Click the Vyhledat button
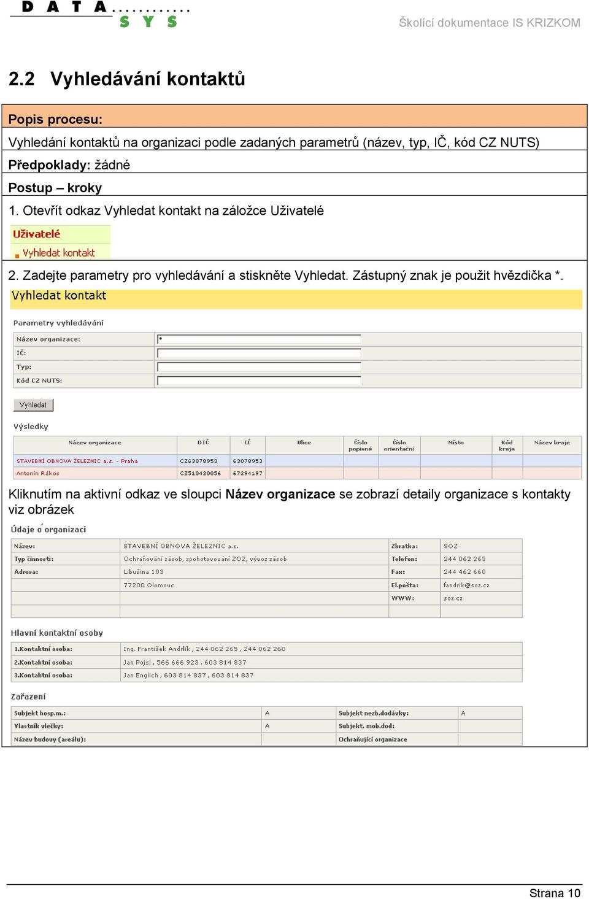Screen dimensions: 589x899 tap(33, 405)
